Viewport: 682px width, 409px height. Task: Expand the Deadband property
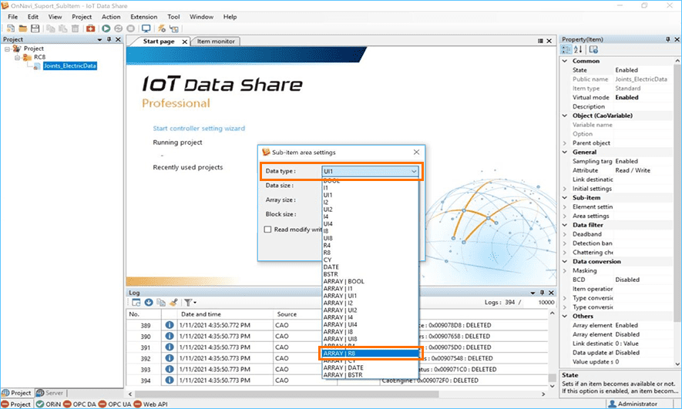tap(565, 234)
